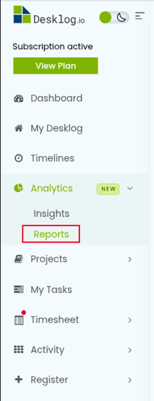Select Reports under Analytics

51,234
